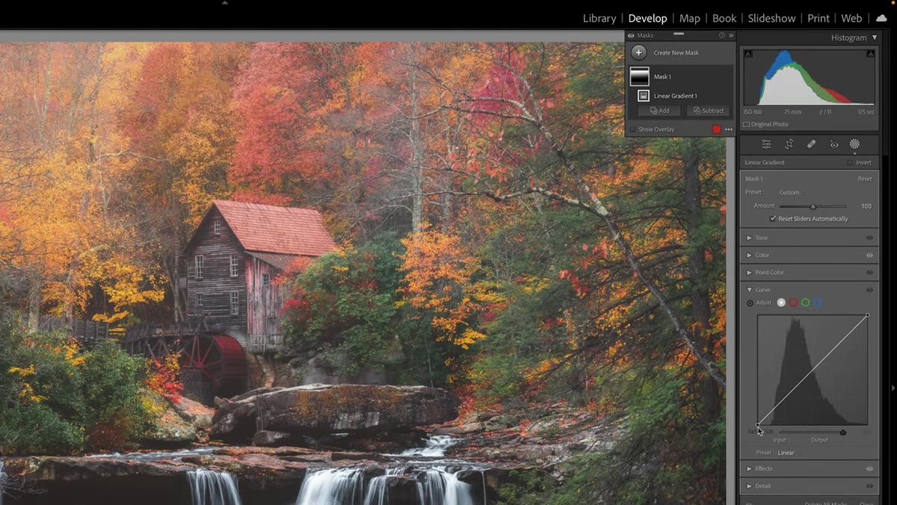
Task: Click the Subtract button under Mask 1
Action: (708, 111)
